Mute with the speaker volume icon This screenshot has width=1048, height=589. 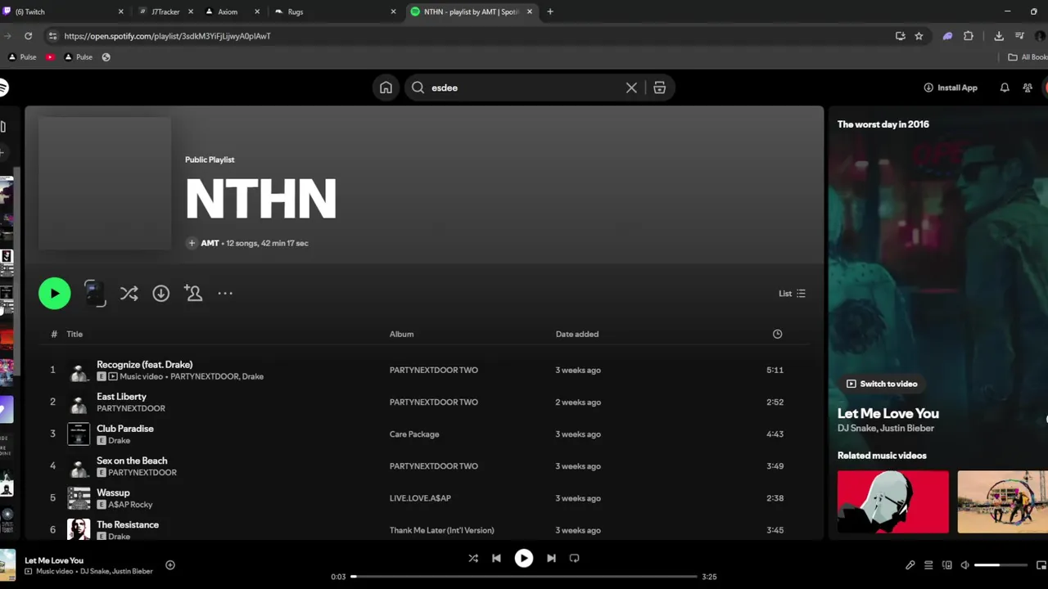964,565
